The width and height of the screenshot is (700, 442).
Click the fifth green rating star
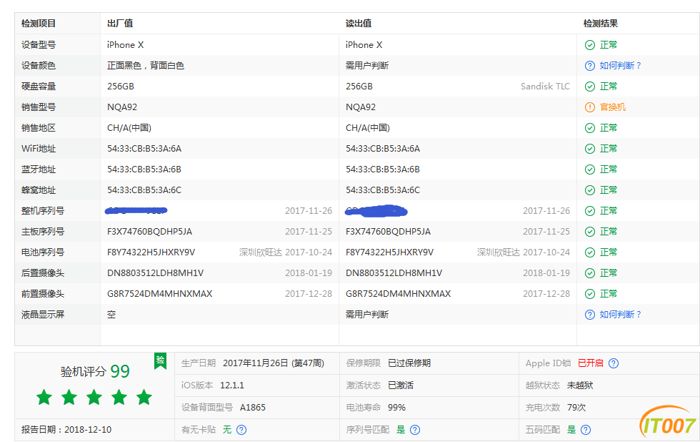point(144,397)
